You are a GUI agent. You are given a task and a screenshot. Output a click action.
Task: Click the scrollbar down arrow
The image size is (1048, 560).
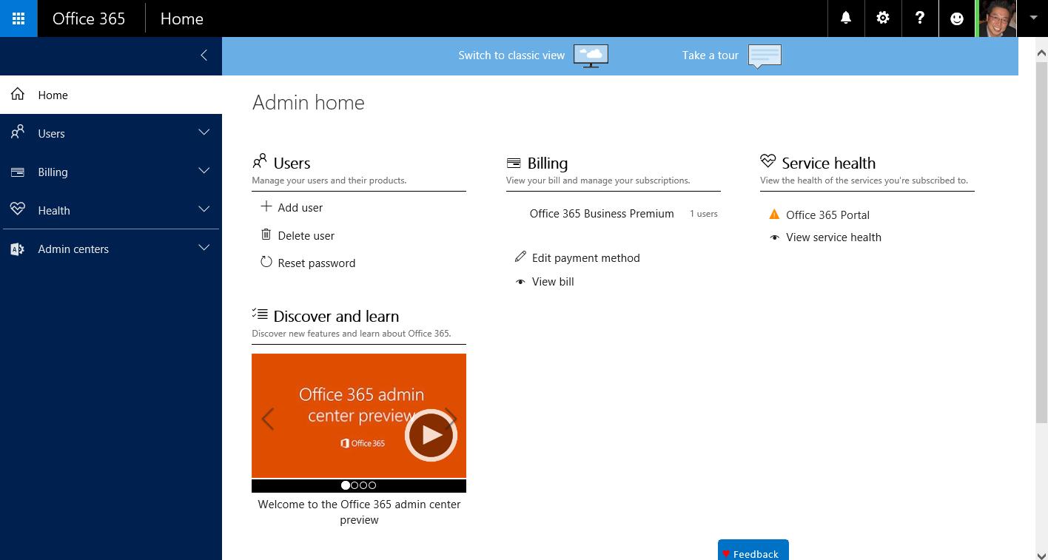(1041, 556)
